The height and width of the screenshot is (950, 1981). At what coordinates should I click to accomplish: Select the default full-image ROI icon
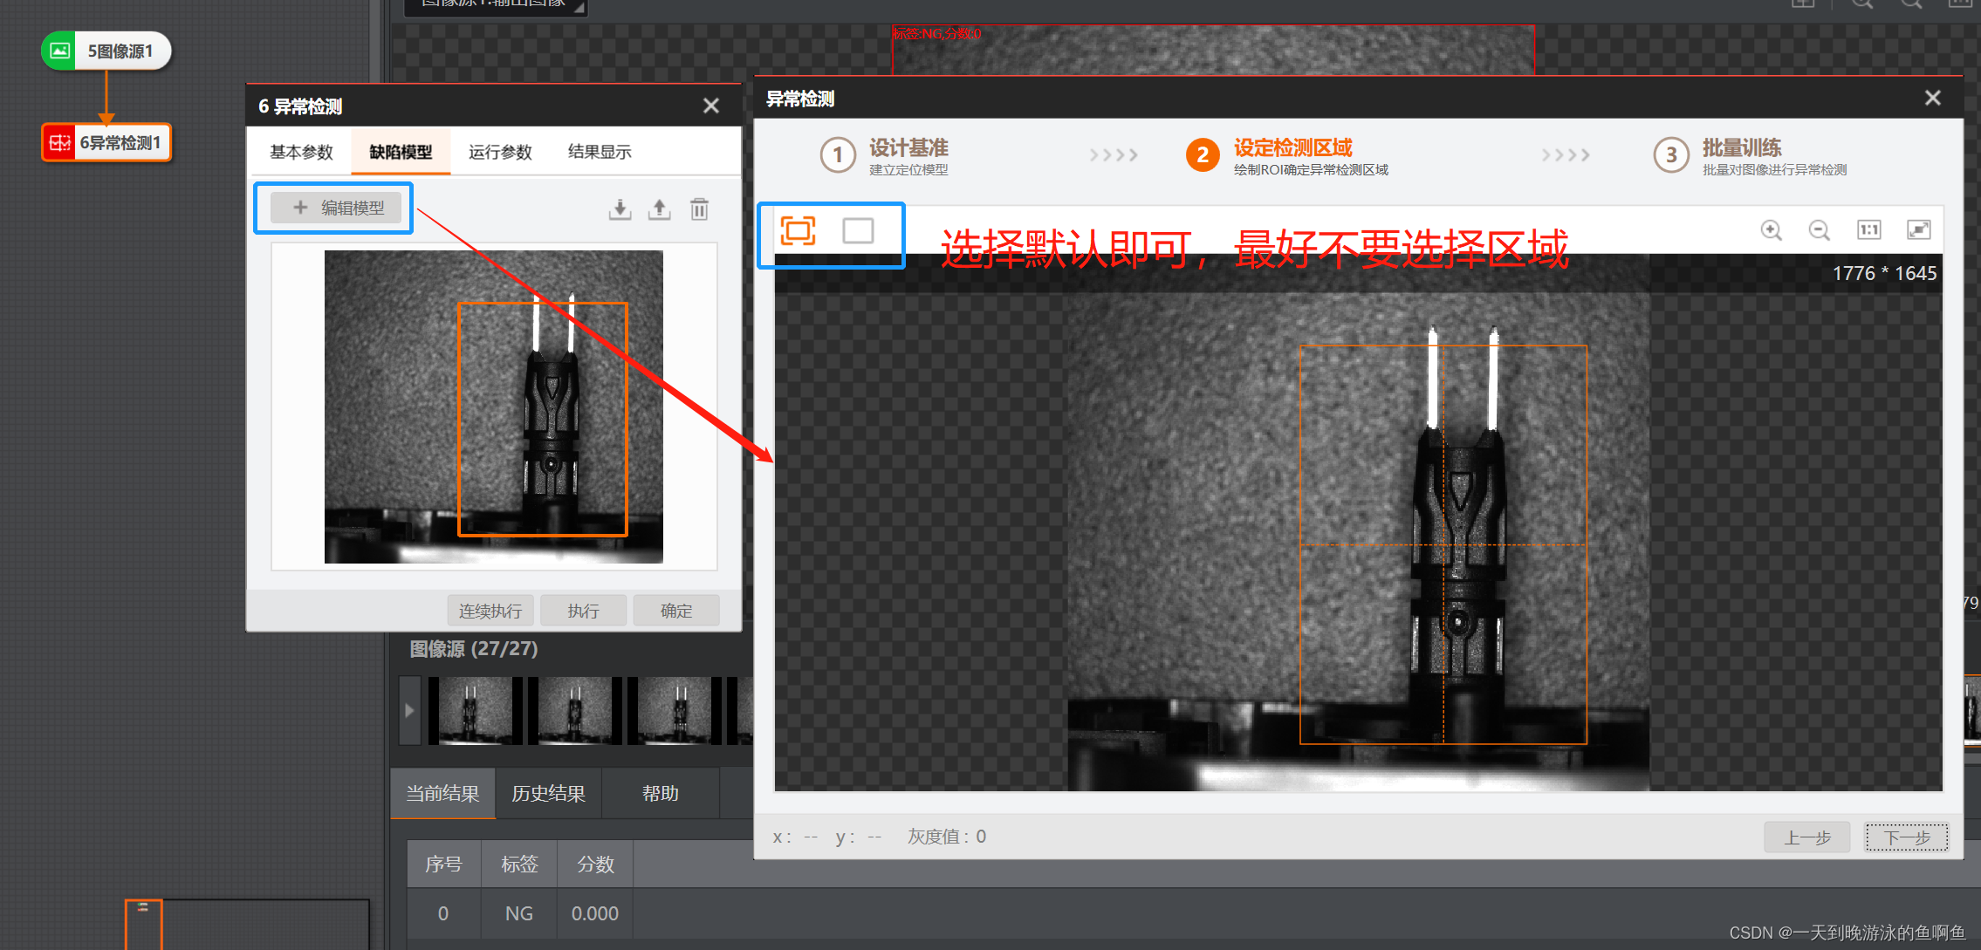tap(798, 231)
